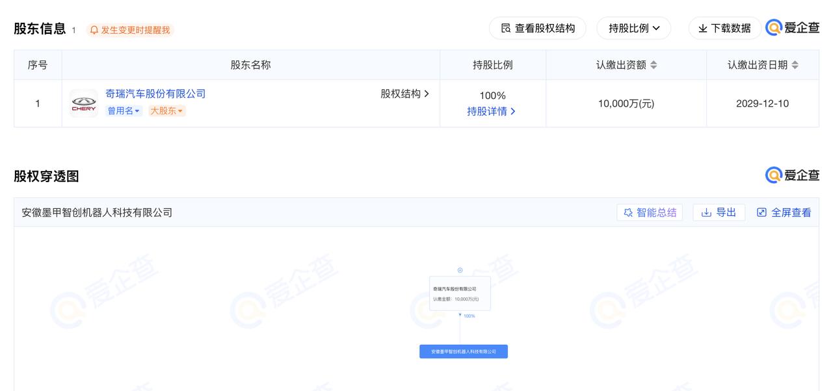Screen dimensions: 831x391
Task: Click 奇瑞汽车股份有限公司 node in chart
Action: tap(460, 293)
